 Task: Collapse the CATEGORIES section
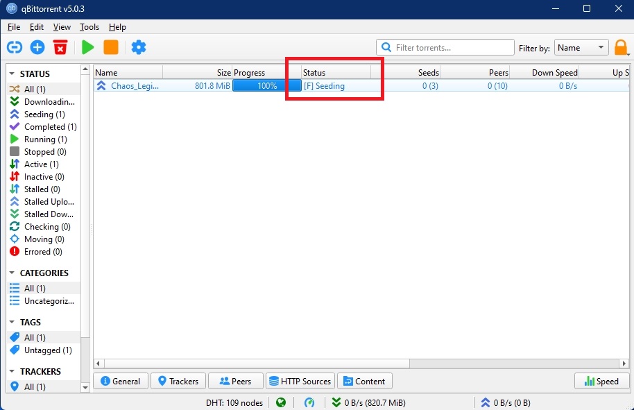[12, 273]
